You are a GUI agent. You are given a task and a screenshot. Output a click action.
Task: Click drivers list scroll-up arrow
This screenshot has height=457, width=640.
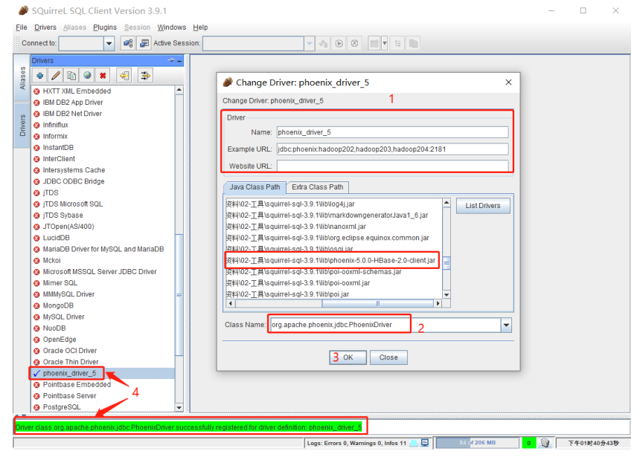pyautogui.click(x=179, y=90)
